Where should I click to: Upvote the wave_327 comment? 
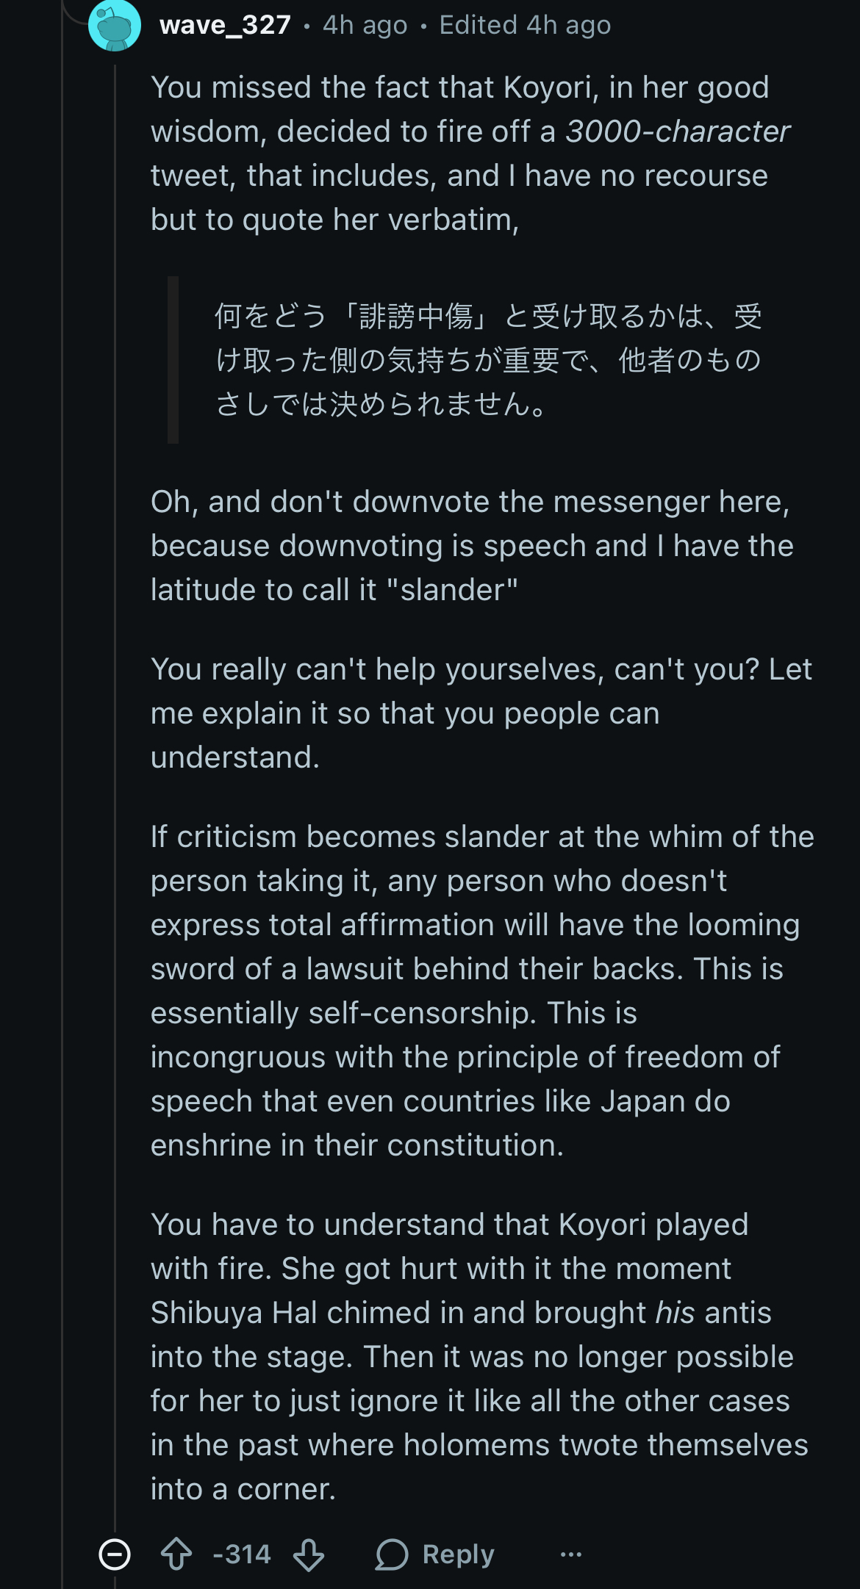pos(176,1554)
